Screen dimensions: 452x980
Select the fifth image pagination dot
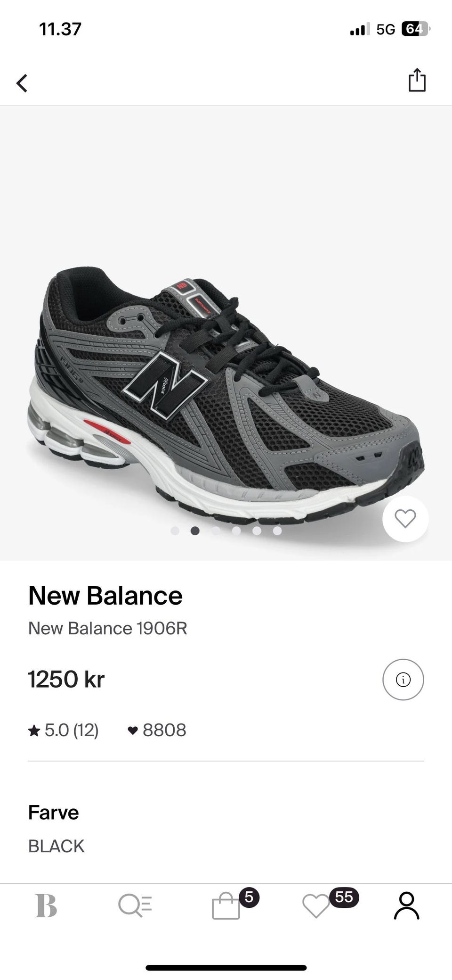click(x=257, y=531)
